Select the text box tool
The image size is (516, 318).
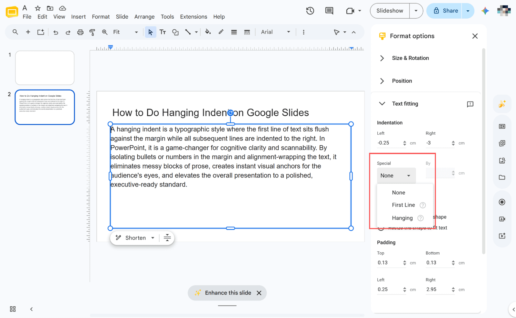pos(163,32)
